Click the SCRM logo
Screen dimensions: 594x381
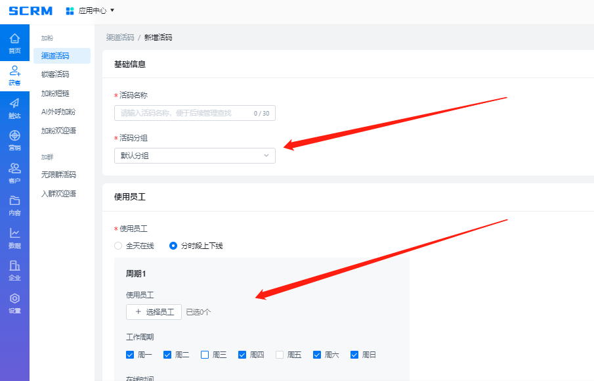point(30,11)
